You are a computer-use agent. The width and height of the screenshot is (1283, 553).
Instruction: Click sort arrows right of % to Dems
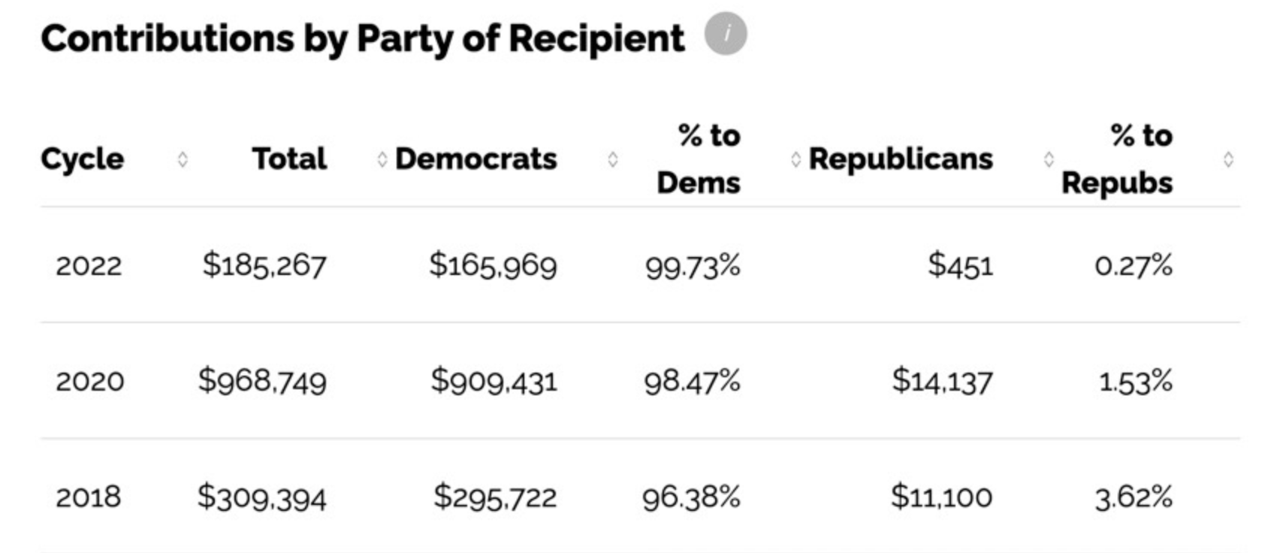[795, 159]
